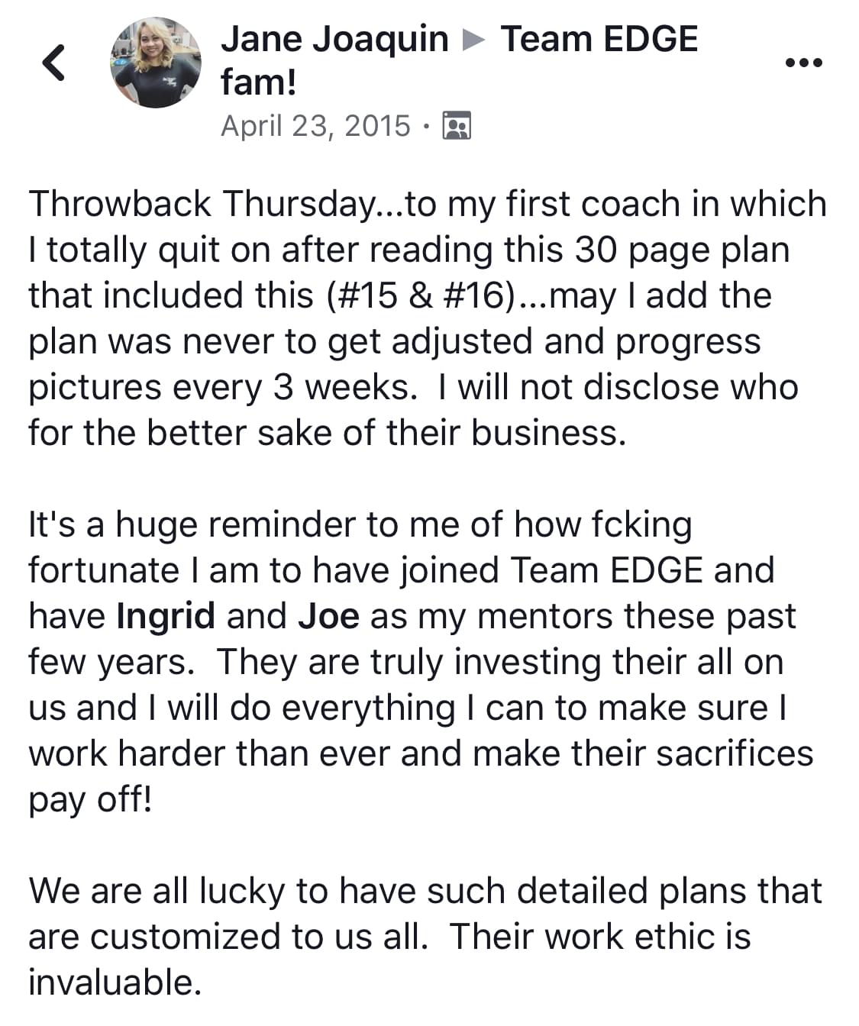Click the 'We are all lucky' paragraph
The image size is (859, 1026).
click(425, 936)
